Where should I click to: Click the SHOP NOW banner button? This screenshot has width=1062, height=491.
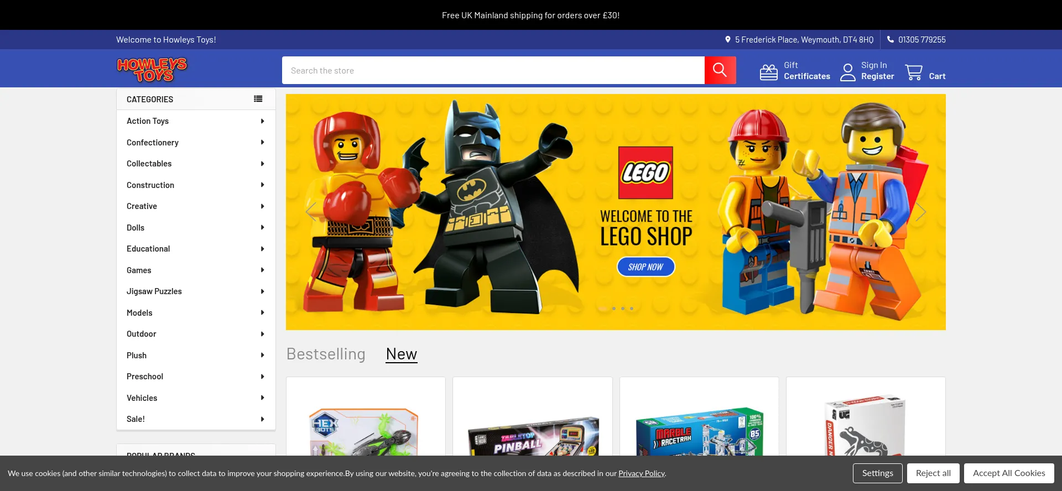coord(645,267)
